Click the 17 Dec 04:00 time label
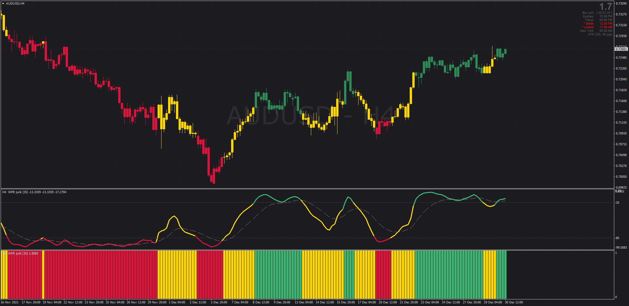The height and width of the screenshot is (306, 629). [367, 302]
